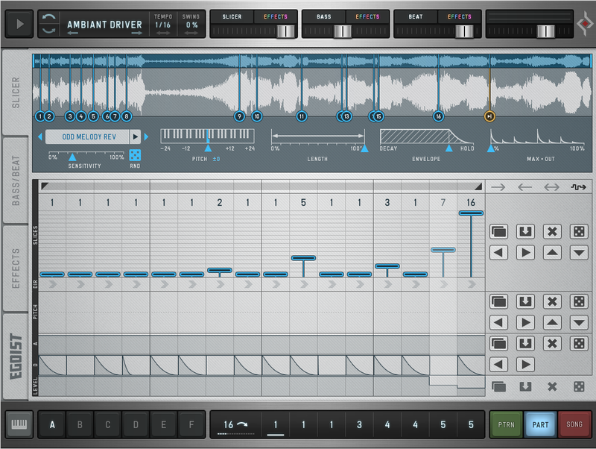Open the Tempo 1/16 setting

pyautogui.click(x=162, y=24)
